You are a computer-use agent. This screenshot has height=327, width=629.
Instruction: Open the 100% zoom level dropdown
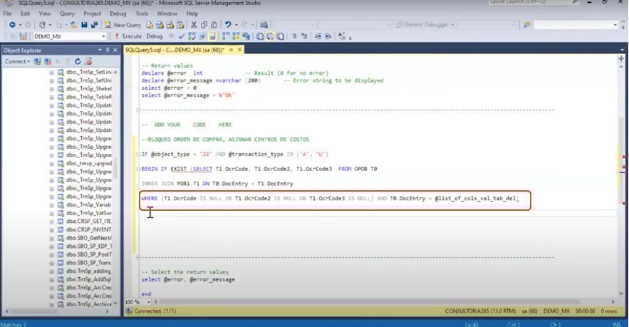pyautogui.click(x=147, y=301)
